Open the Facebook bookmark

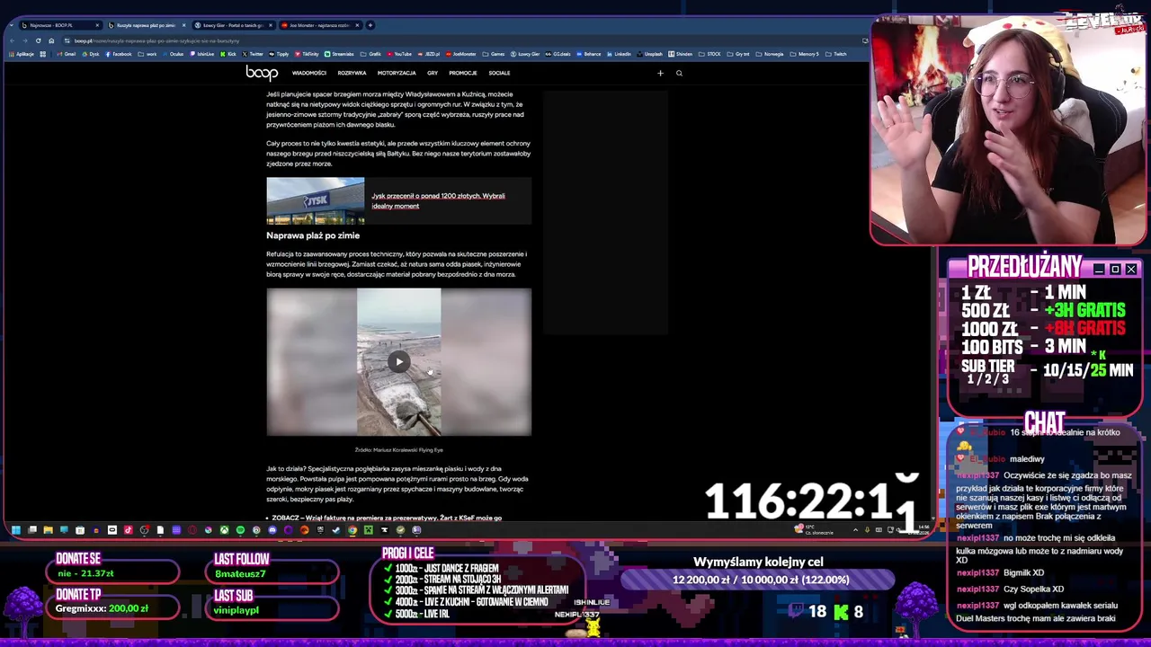point(119,54)
